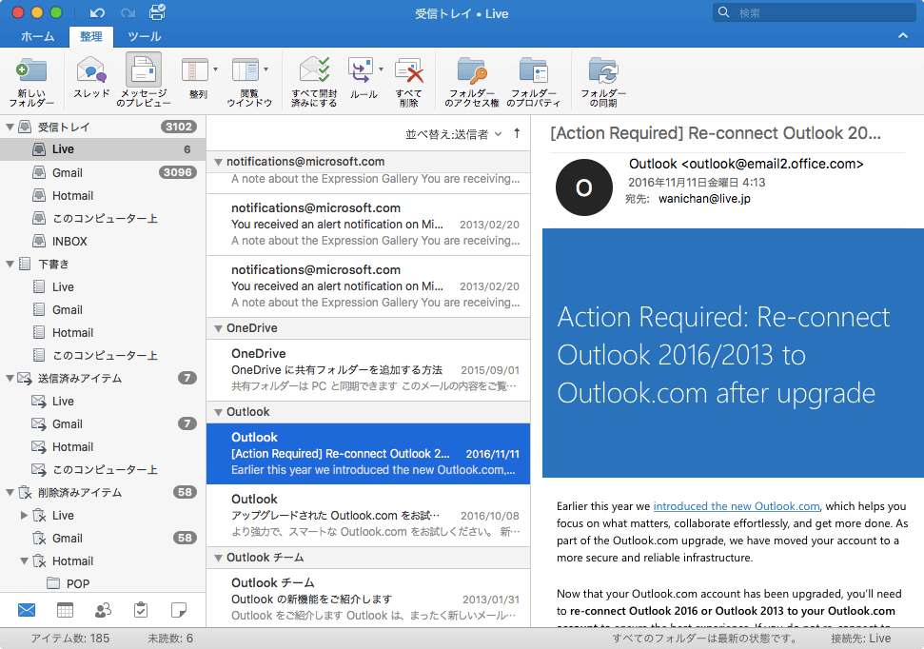Click the Redo icon in title bar
The image size is (924, 649).
tap(128, 13)
